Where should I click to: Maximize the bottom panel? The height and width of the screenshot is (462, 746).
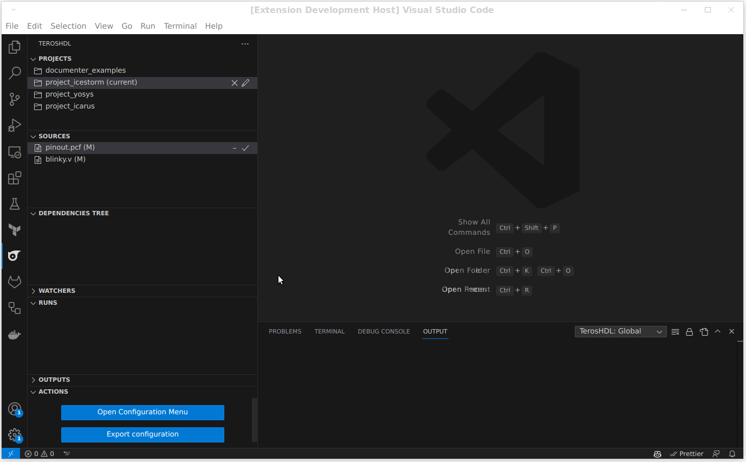tap(717, 331)
